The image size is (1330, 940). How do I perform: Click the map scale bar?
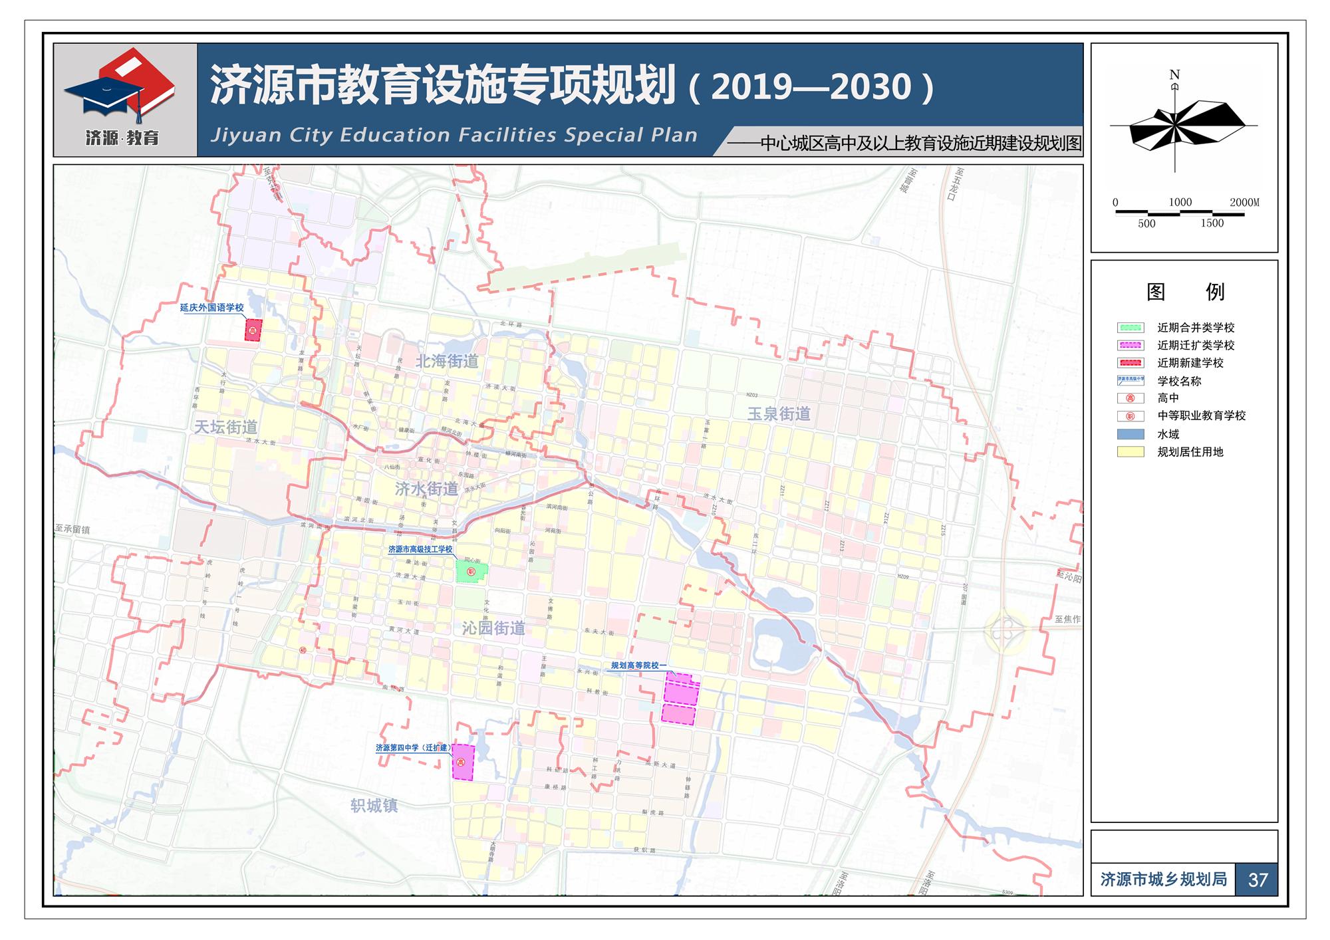pos(1180,213)
